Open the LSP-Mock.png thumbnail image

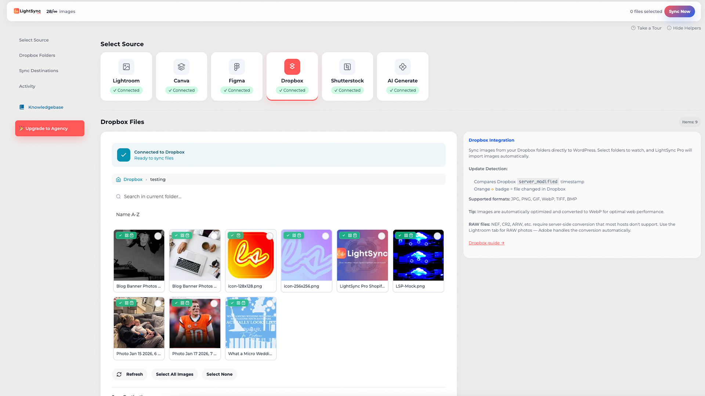point(418,255)
